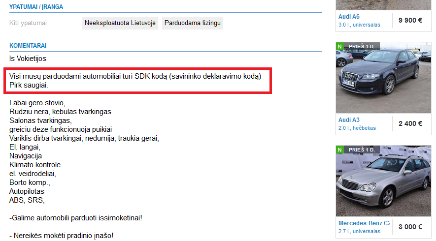Screen dimensions: 436x241
Task: Click 'Galime automobili parduoti issimoketinai!' line
Action: (76, 218)
